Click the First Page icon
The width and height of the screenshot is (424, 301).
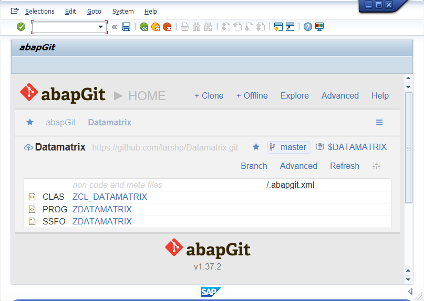226,27
